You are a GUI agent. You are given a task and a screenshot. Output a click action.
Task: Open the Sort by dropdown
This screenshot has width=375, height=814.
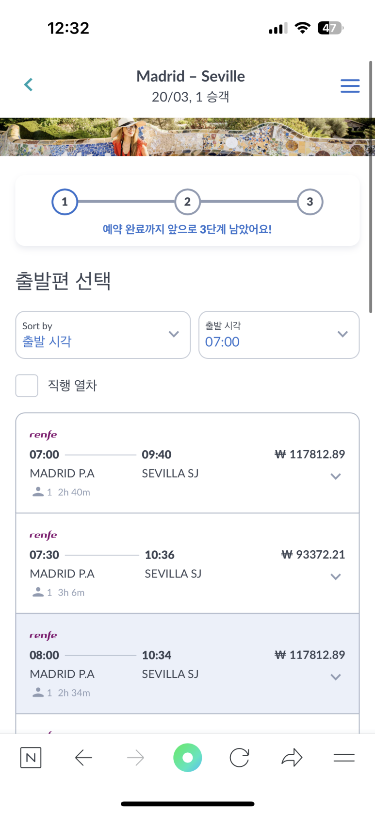coord(103,335)
